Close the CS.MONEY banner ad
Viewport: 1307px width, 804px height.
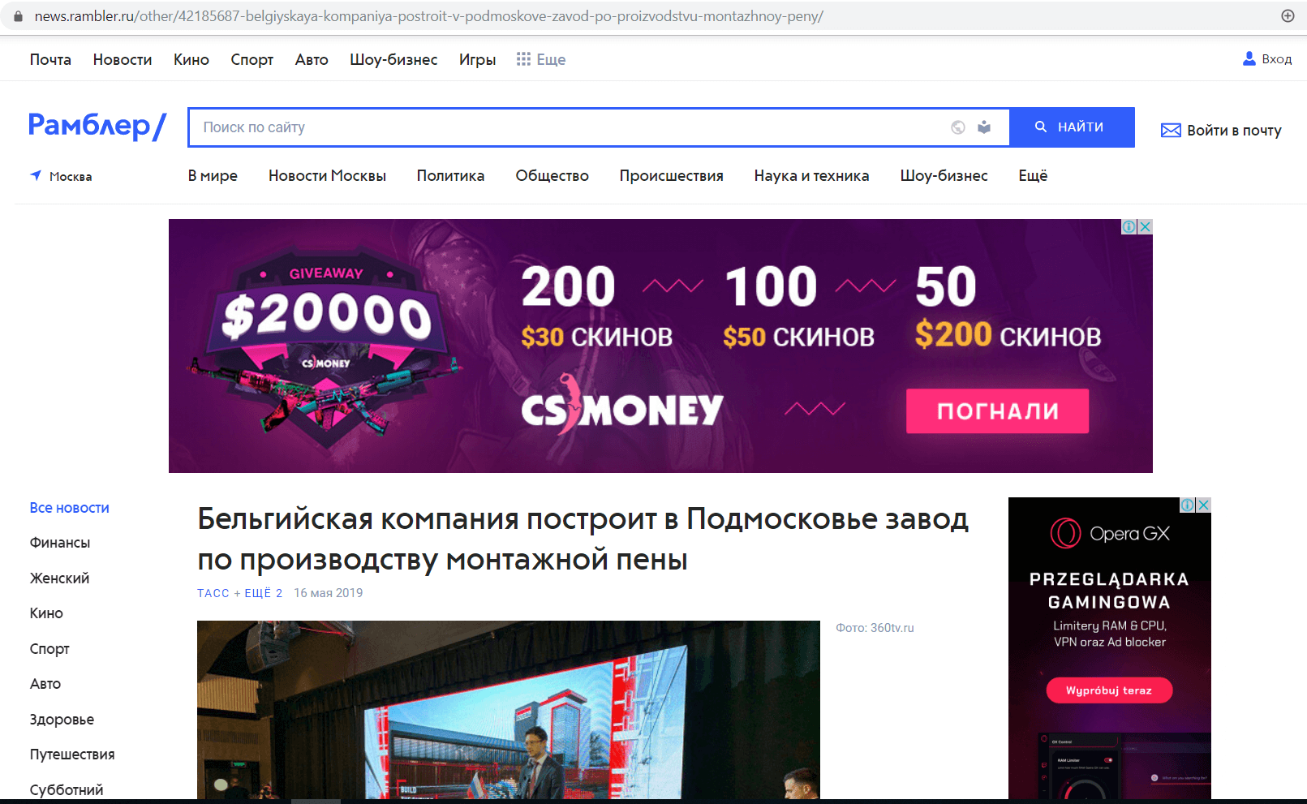point(1145,227)
